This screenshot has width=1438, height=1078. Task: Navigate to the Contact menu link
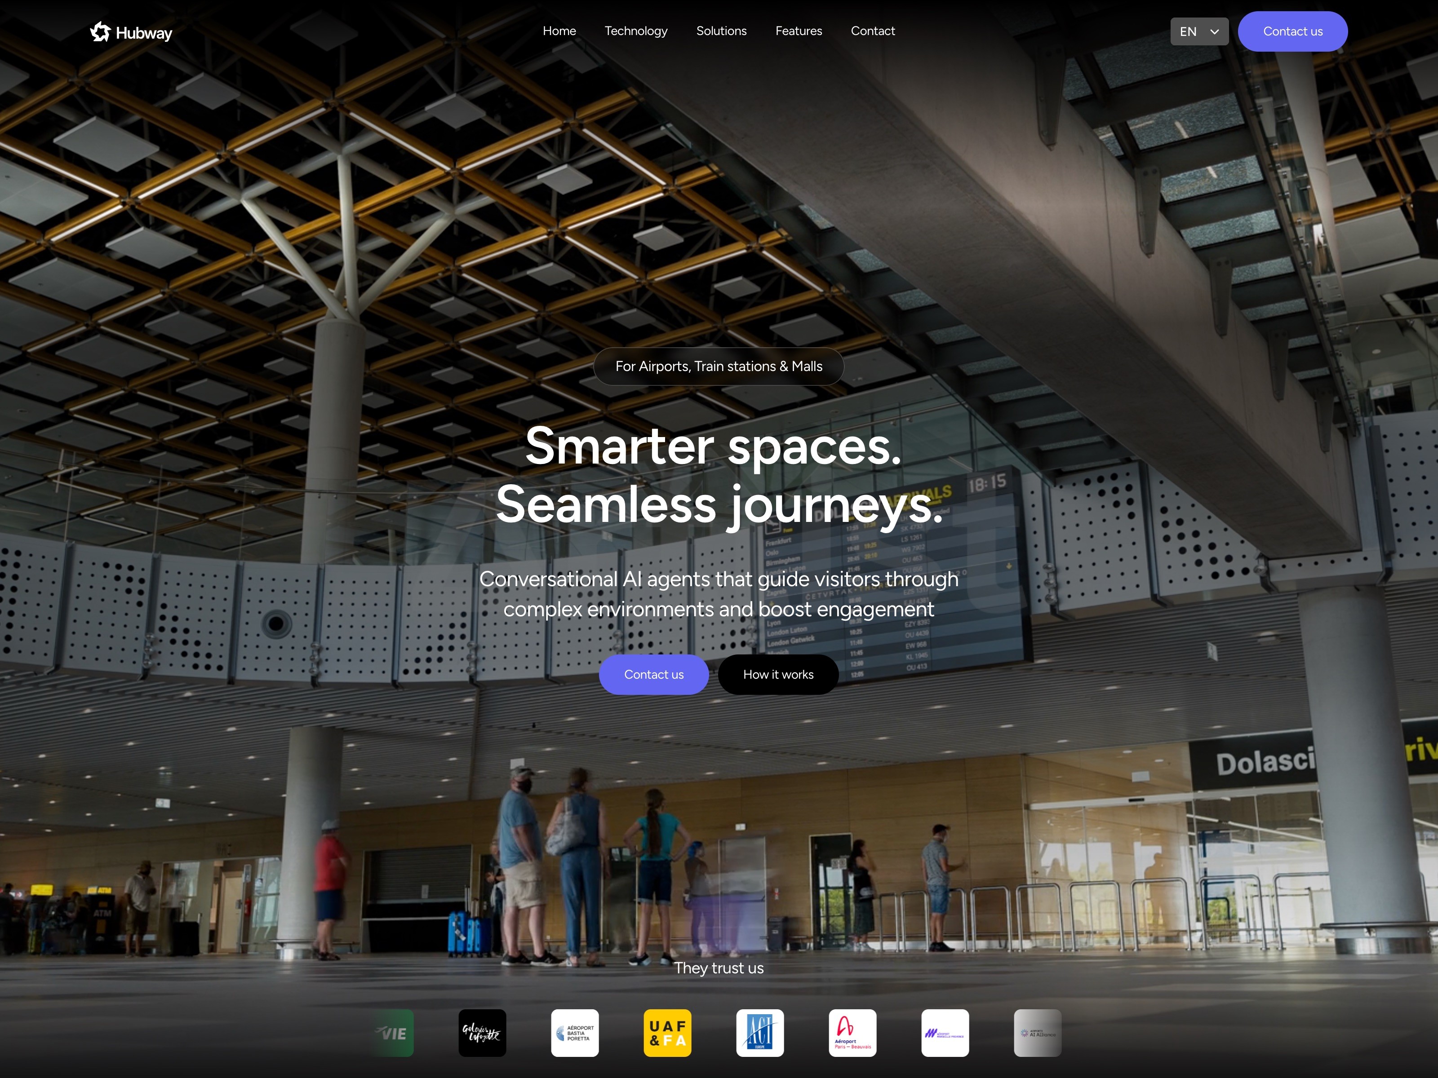872,31
